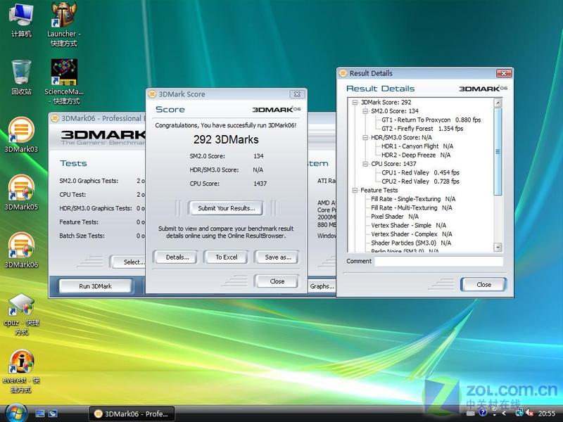Click Batch Size Tests label in main window
Screen dimensions: 563x422
[x=82, y=236]
